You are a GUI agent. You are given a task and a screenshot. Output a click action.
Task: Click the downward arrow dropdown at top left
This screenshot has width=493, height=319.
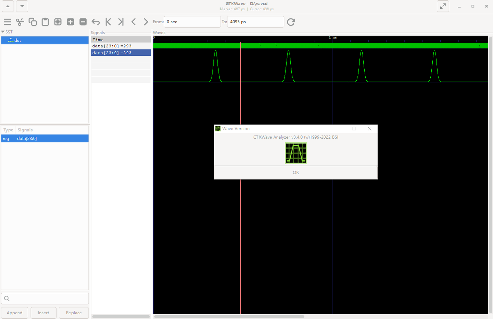22,6
